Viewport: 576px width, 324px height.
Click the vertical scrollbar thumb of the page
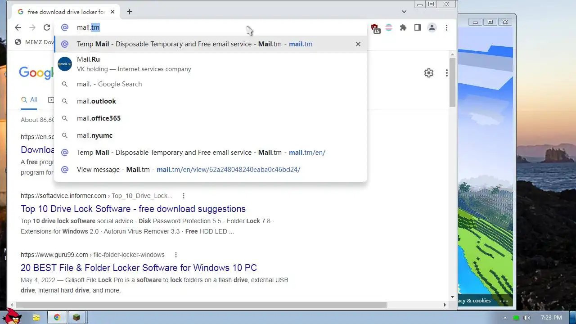pos(453,82)
